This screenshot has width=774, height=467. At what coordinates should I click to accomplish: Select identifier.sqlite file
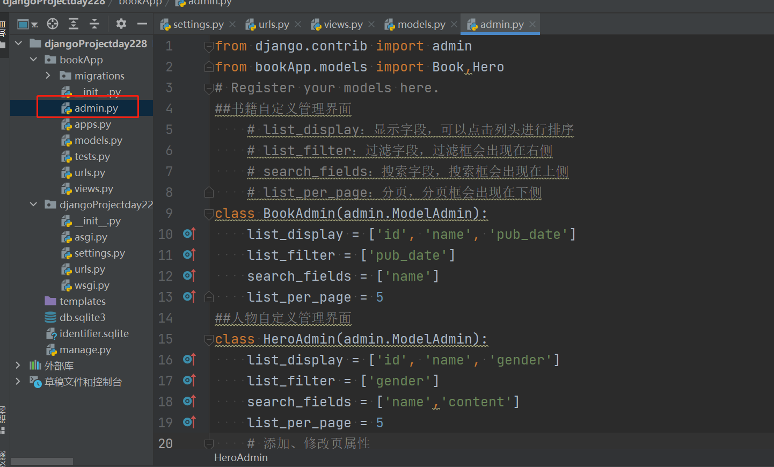pyautogui.click(x=94, y=333)
